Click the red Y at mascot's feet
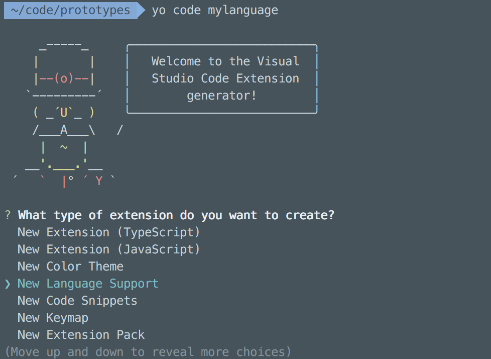Viewport: 491px width, 359px height. (99, 181)
